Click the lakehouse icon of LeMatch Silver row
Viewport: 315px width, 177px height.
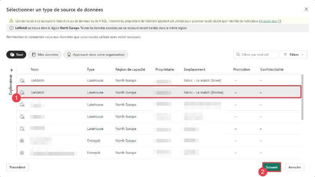22,80
